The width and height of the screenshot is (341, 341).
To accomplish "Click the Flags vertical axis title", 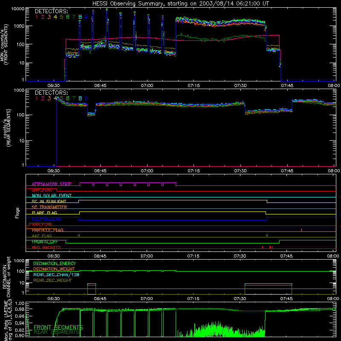I will (17, 213).
